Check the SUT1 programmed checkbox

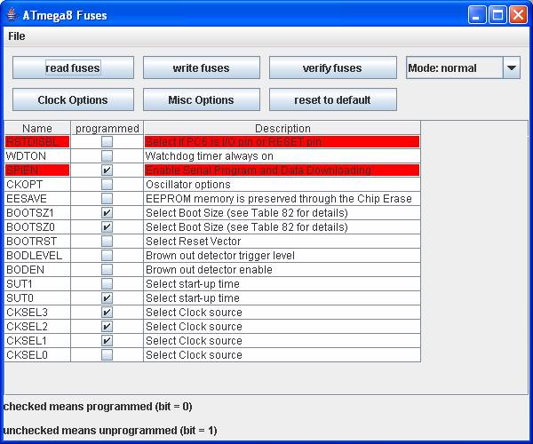(107, 283)
